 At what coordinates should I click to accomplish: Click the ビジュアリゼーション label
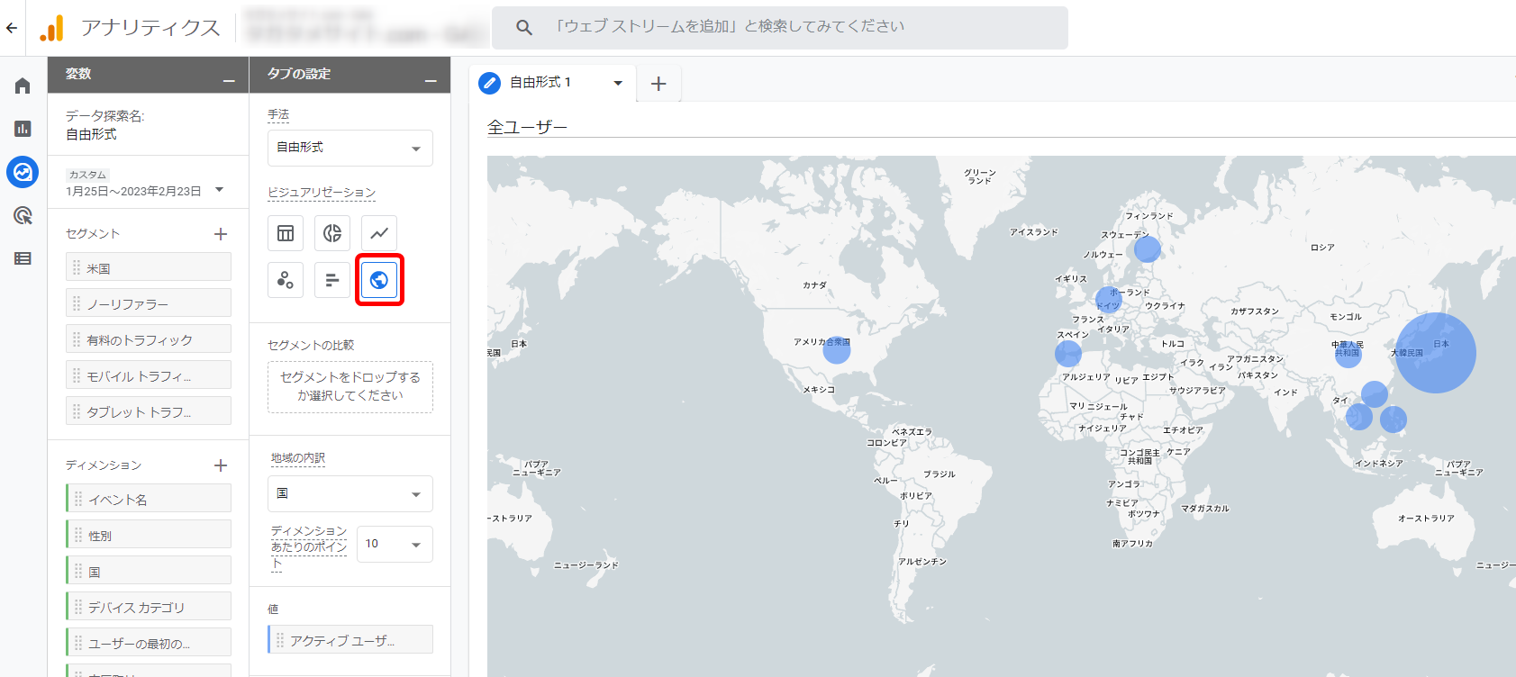point(322,193)
